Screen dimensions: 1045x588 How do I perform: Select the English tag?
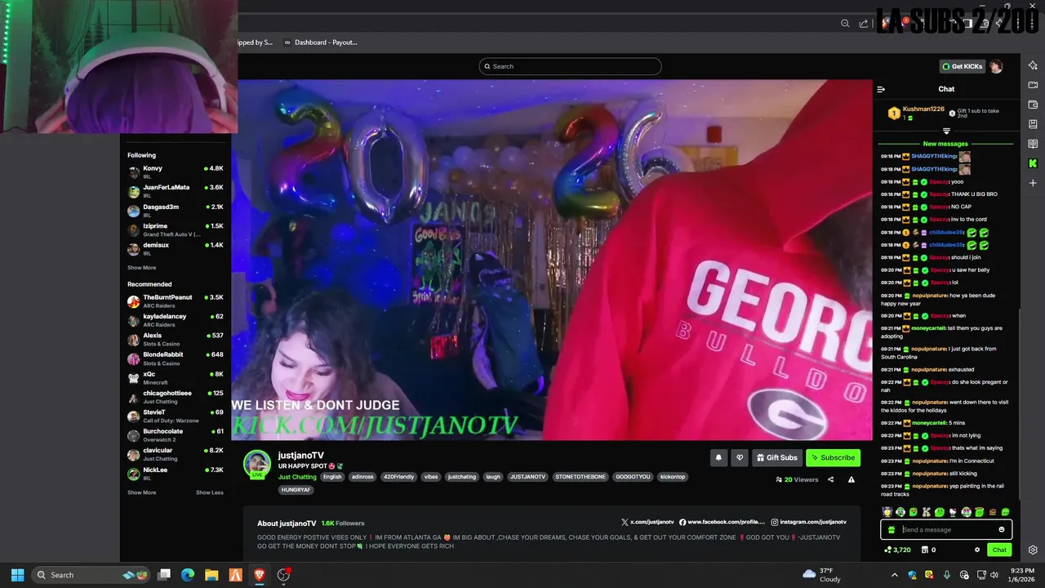click(x=332, y=477)
